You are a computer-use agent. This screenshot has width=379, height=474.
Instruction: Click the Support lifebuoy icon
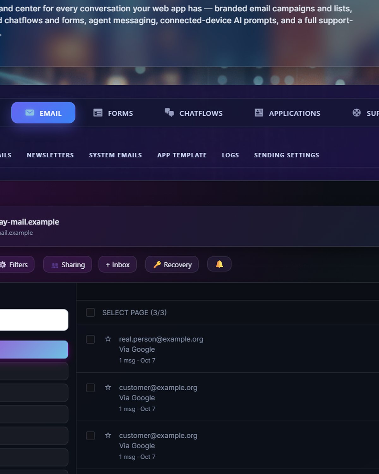tap(357, 113)
